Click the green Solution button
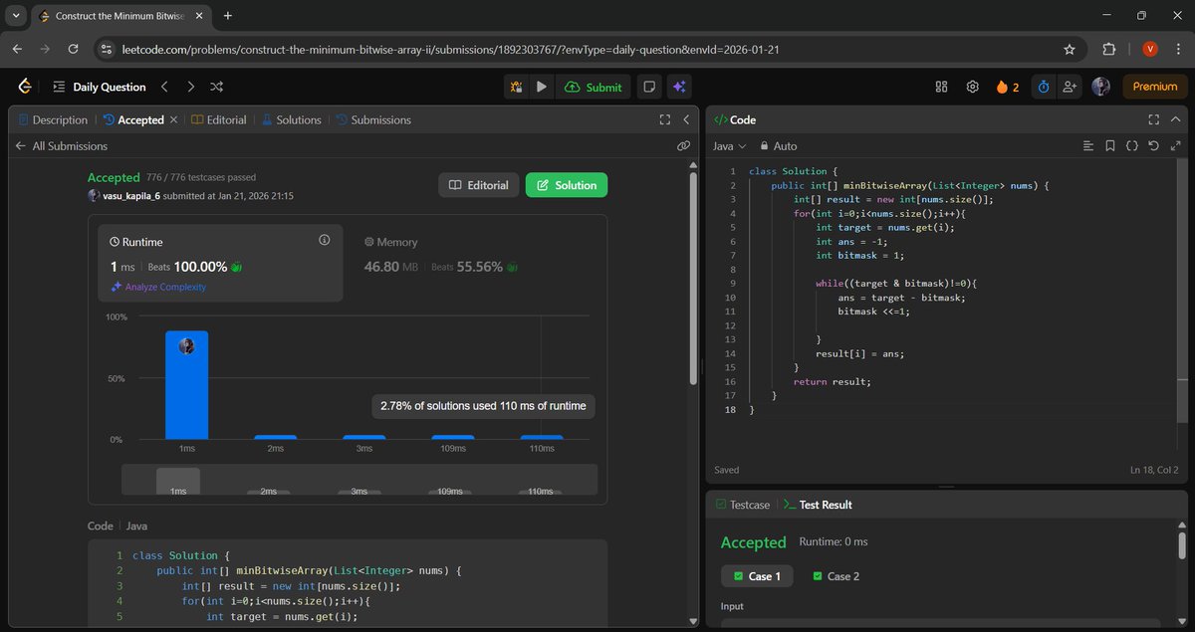This screenshot has width=1195, height=632. [x=567, y=185]
